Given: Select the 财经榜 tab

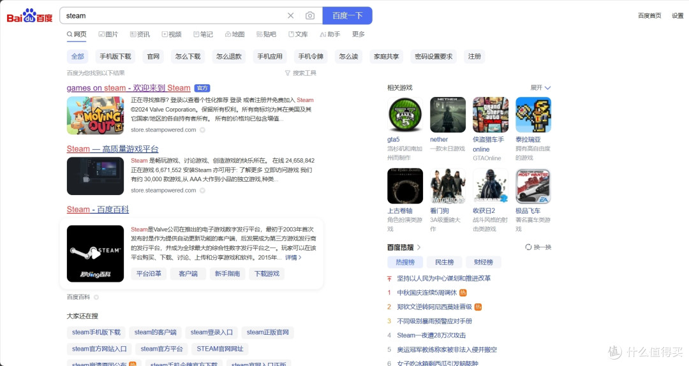Looking at the screenshot, I should click(484, 262).
